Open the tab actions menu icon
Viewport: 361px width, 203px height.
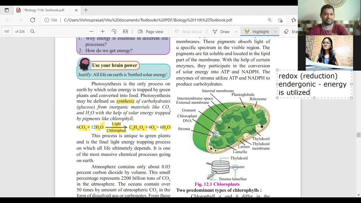point(7,10)
